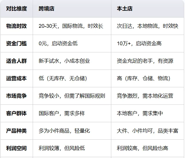Click the 本土店 column header
Screen dimensions: 185x158
click(147, 9)
